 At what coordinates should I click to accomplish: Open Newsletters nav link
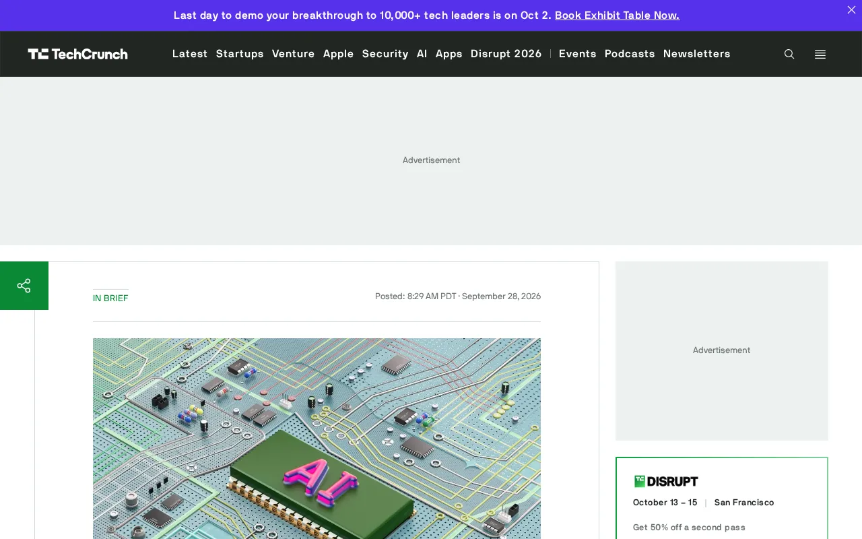click(x=697, y=54)
